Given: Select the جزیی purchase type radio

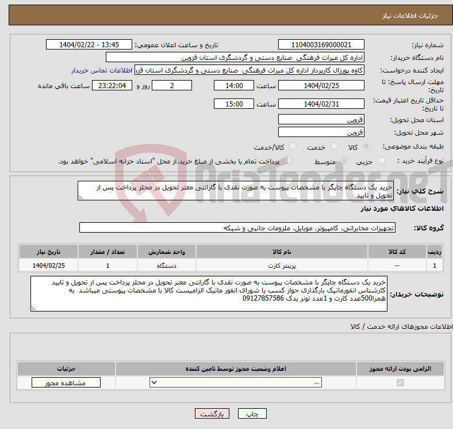Looking at the screenshot, I should click(381, 161).
